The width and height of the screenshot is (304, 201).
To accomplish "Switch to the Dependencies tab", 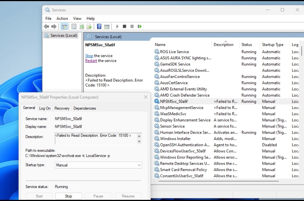I will click(x=85, y=108).
